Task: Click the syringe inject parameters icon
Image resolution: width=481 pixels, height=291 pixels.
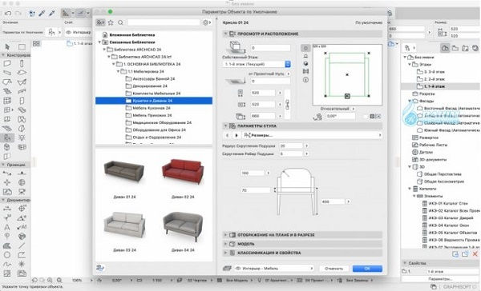Action: point(52,13)
